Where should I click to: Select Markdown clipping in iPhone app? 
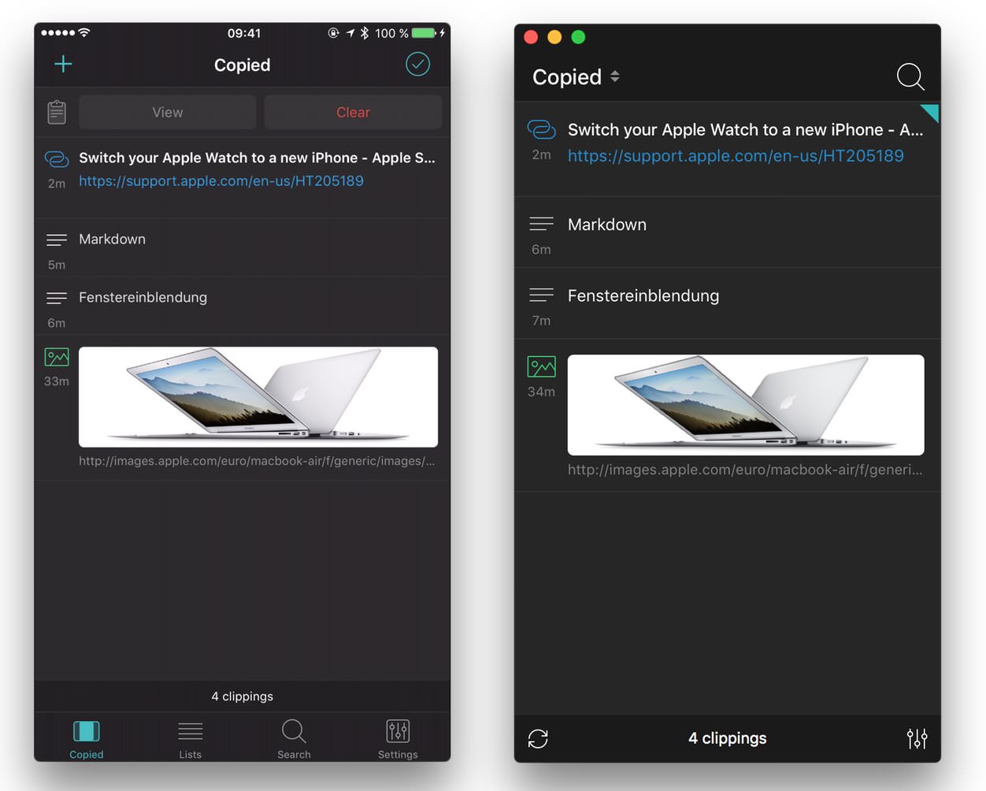tap(243, 247)
